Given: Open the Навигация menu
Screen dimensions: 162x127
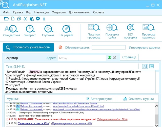Looking at the screenshot, I should click(42, 12).
